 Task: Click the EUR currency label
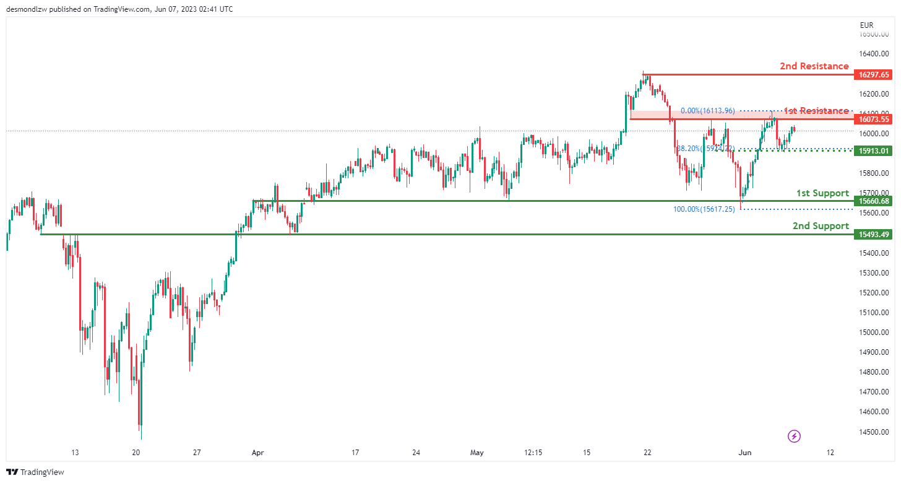866,25
